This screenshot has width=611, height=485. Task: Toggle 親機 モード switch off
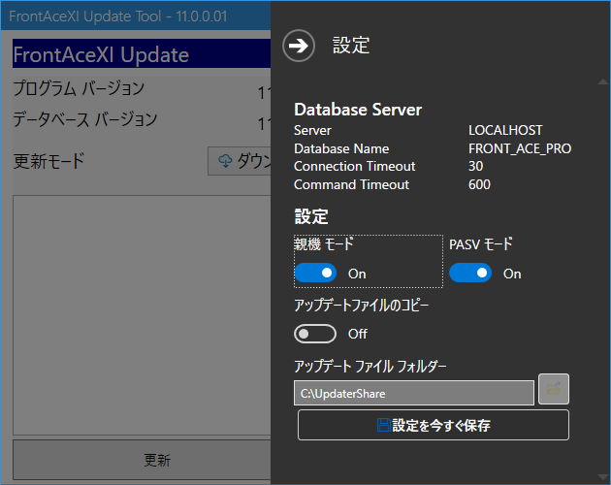tap(315, 274)
